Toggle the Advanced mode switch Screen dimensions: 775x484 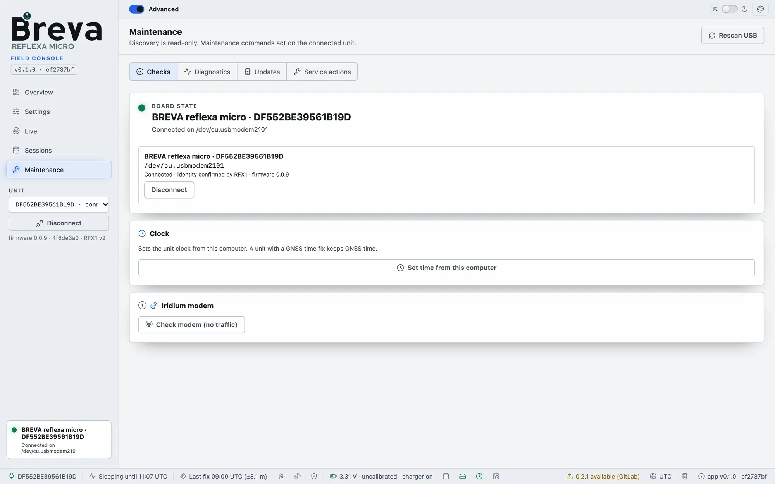pos(136,9)
